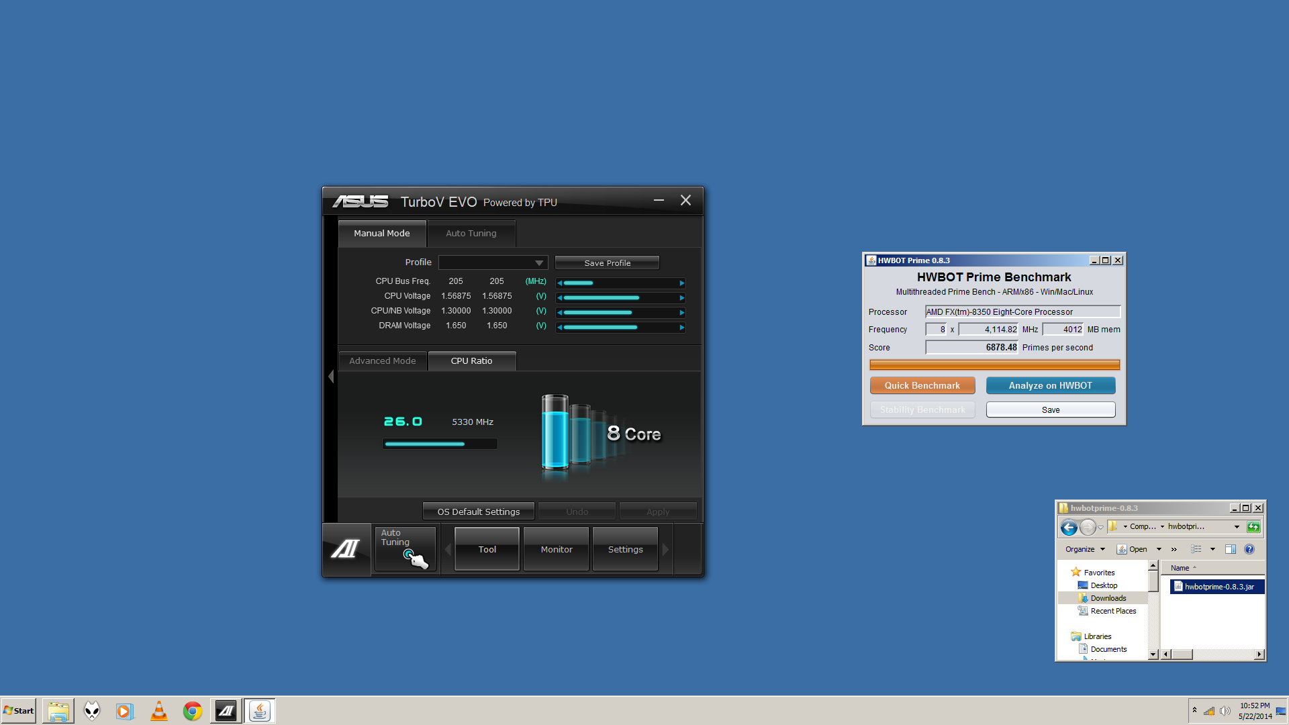Screen dimensions: 1289x725
Task: Open the Organize menu in explorer
Action: tap(1084, 549)
